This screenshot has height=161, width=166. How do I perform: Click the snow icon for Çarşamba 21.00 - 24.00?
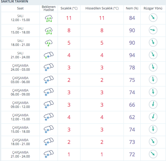pyautogui.click(x=49, y=155)
